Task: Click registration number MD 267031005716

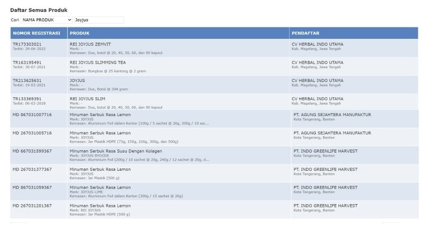Action: 32,133
